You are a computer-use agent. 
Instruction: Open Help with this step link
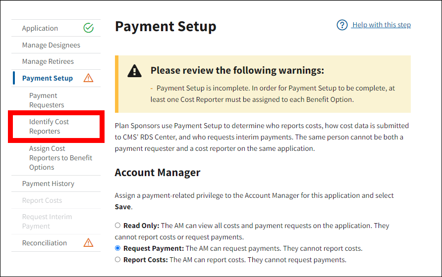(x=381, y=25)
